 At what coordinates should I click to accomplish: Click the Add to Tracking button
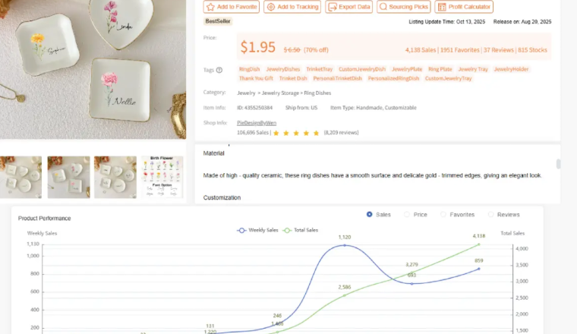tap(292, 7)
